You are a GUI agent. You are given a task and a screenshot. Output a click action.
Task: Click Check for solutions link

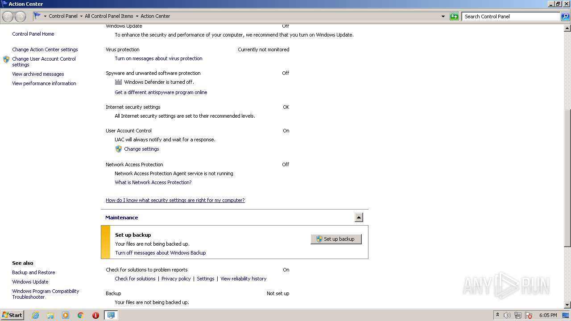click(x=135, y=279)
